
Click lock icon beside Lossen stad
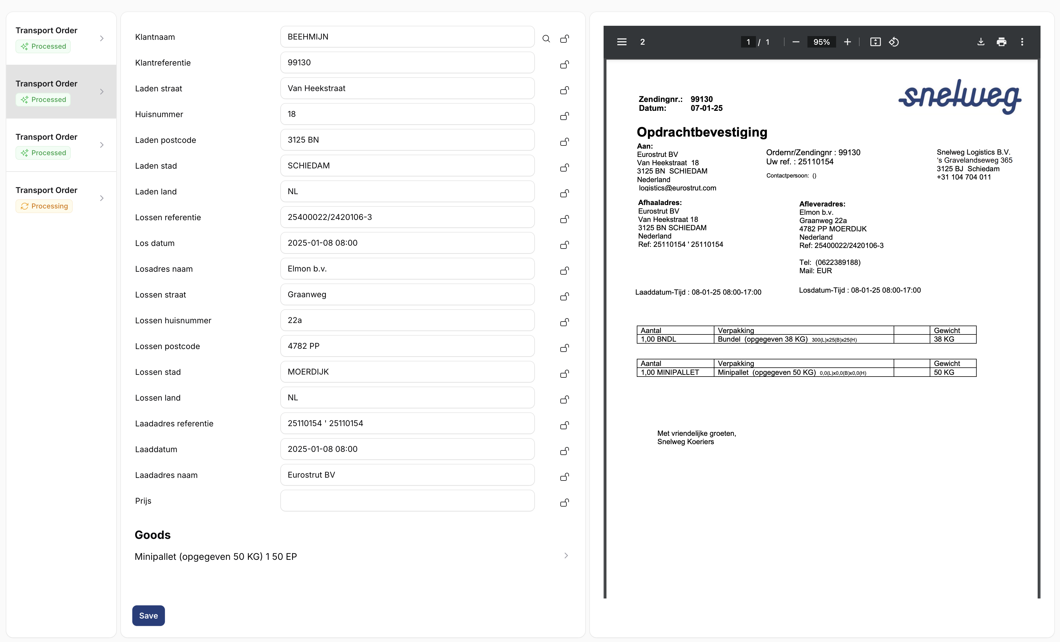[564, 374]
